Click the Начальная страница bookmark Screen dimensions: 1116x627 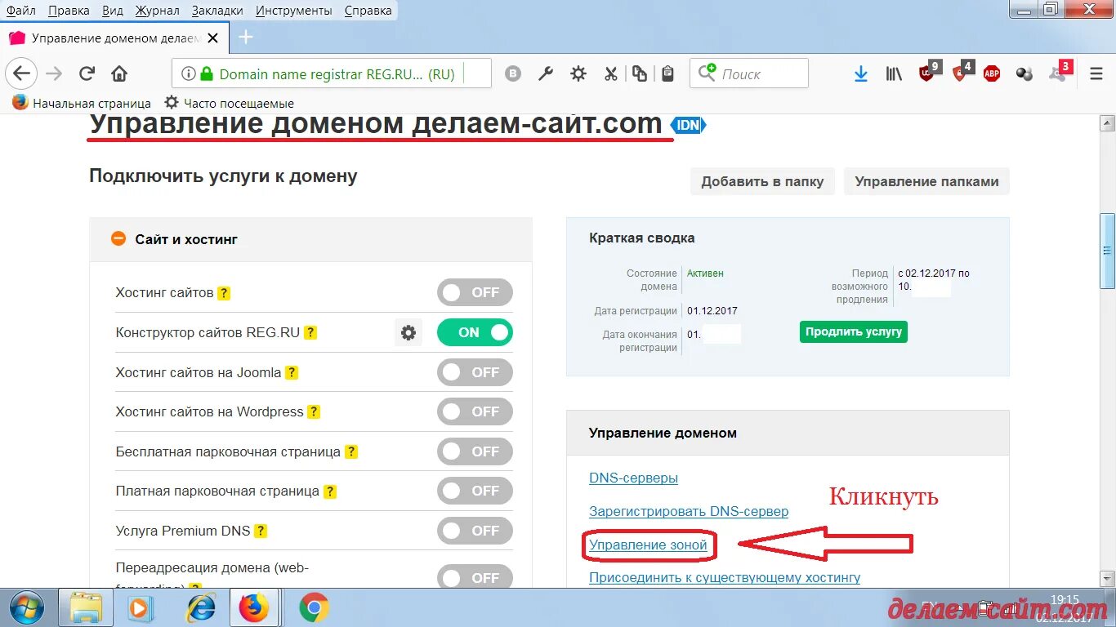[x=82, y=104]
